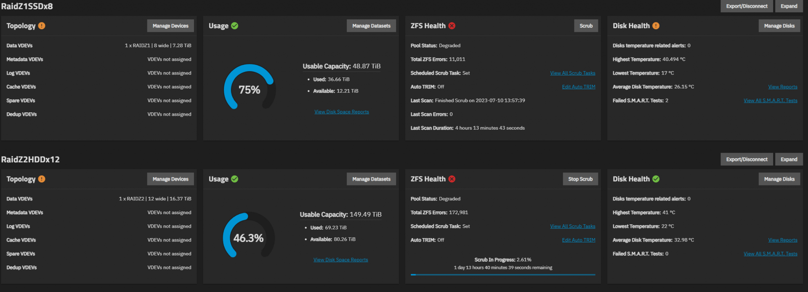Viewport: 808px width, 292px height.
Task: Click the scrub progress bar
Action: pyautogui.click(x=503, y=275)
